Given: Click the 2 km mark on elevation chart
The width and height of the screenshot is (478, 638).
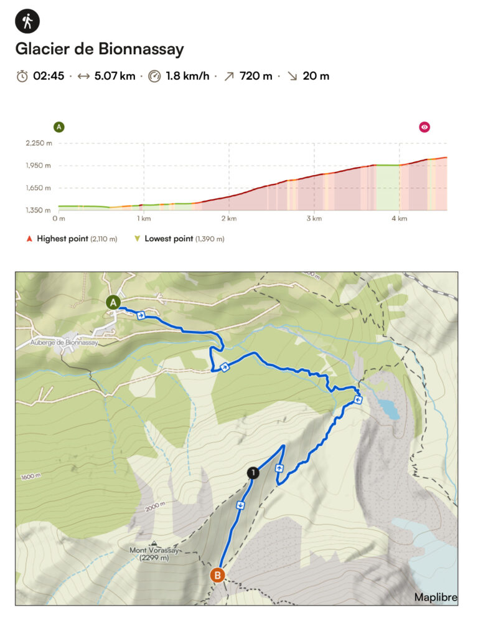Looking at the screenshot, I should coord(229,219).
